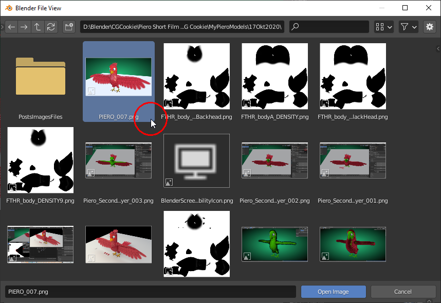The height and width of the screenshot is (303, 441).
Task: Open the PostsImagesFiles folder
Action: tap(40, 77)
